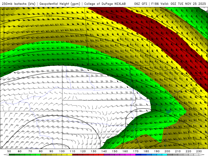Click the '06Z GFS' model run text
208x156 pixels.
[141, 4]
